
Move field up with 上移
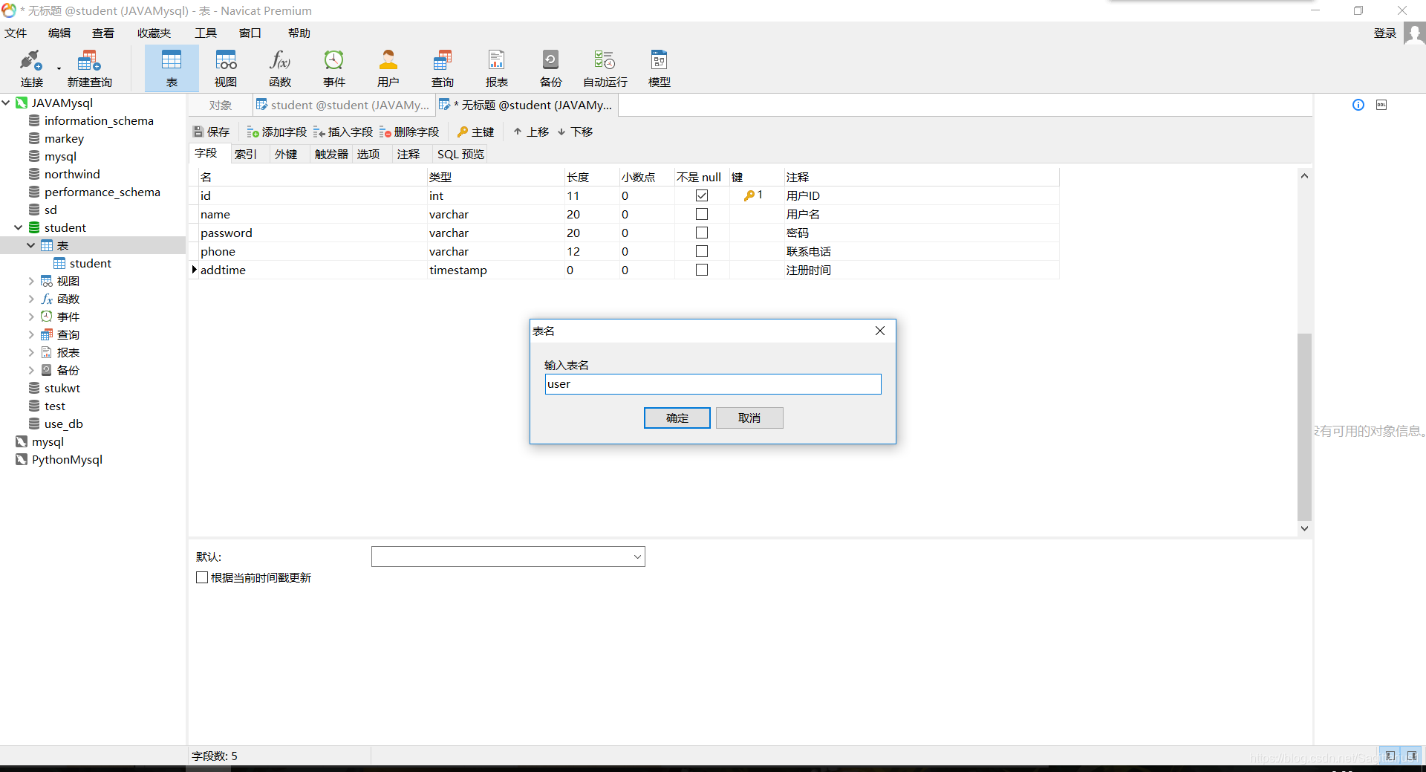click(531, 132)
